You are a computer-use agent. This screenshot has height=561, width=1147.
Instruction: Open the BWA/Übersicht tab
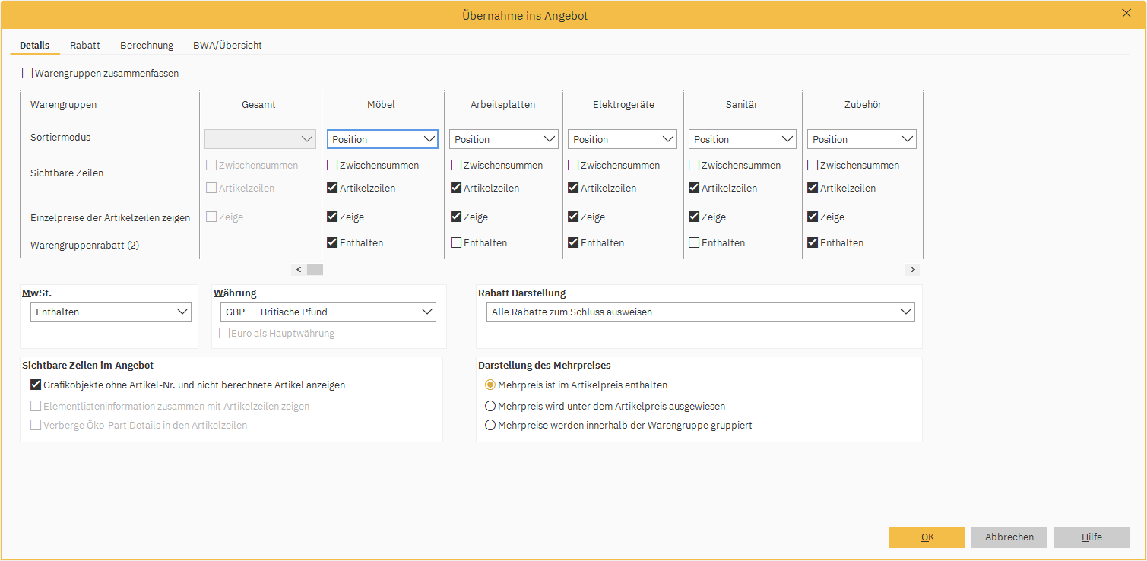227,45
